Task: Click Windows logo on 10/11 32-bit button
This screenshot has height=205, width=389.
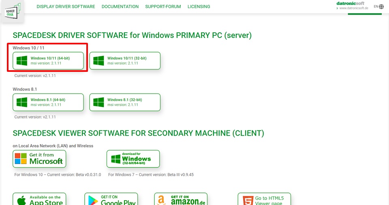Action: [x=98, y=61]
